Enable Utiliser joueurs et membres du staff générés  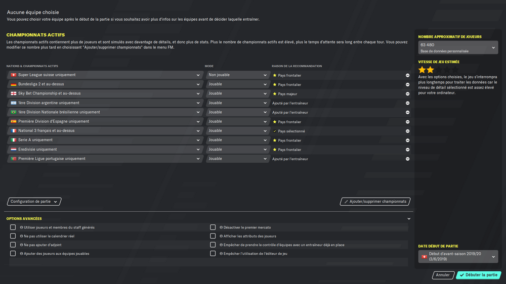pyautogui.click(x=13, y=227)
